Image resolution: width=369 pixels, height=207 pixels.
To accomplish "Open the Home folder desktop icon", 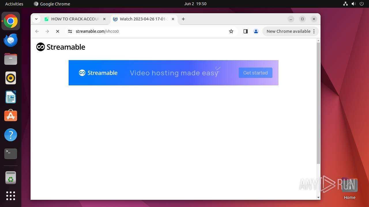I will click(x=349, y=189).
